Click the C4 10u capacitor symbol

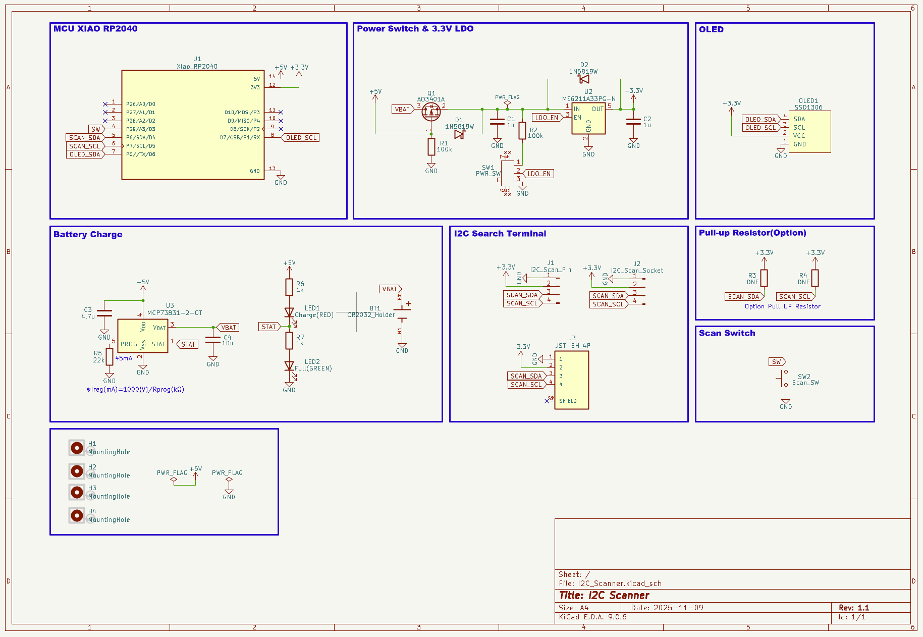point(213,341)
